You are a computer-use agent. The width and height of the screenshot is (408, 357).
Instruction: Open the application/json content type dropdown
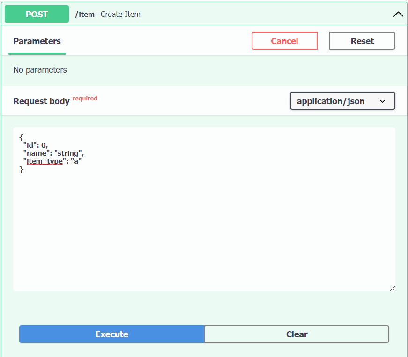click(342, 101)
